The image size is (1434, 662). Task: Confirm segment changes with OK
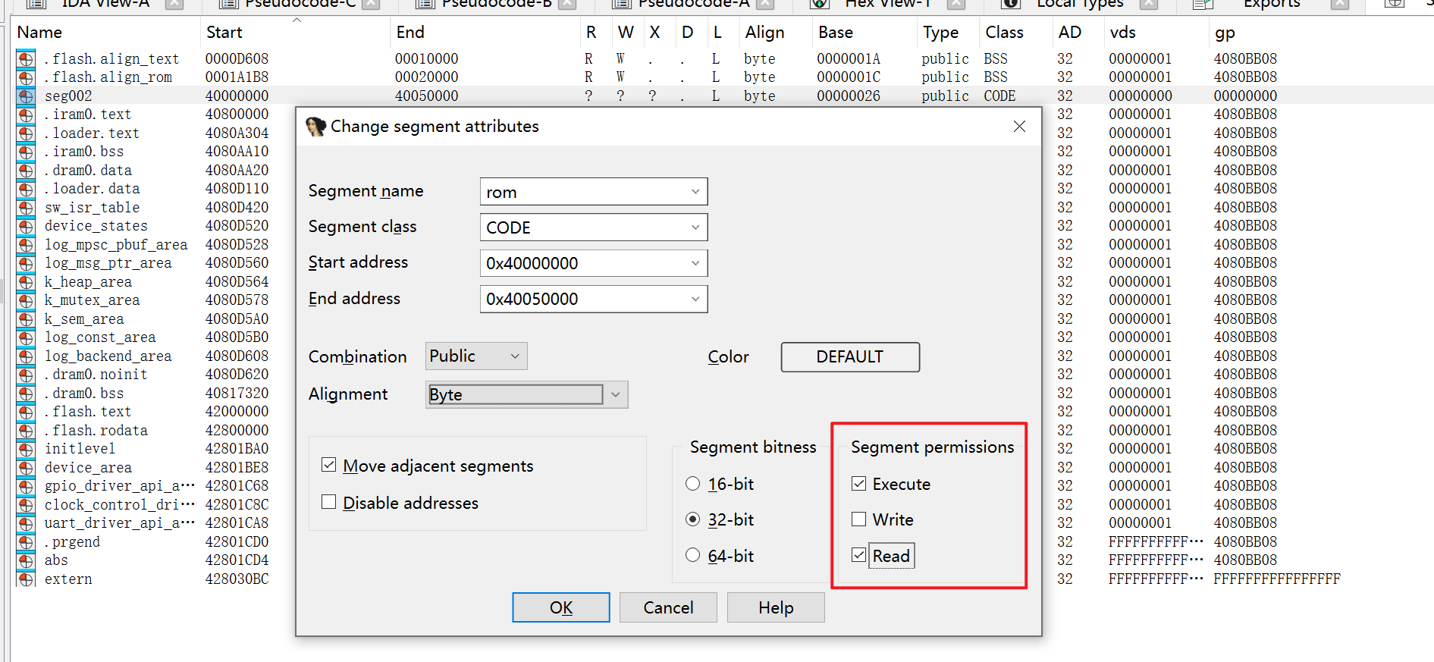click(x=560, y=607)
